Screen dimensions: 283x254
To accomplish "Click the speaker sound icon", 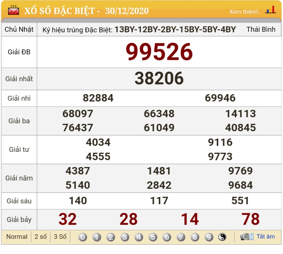I will [247, 237].
